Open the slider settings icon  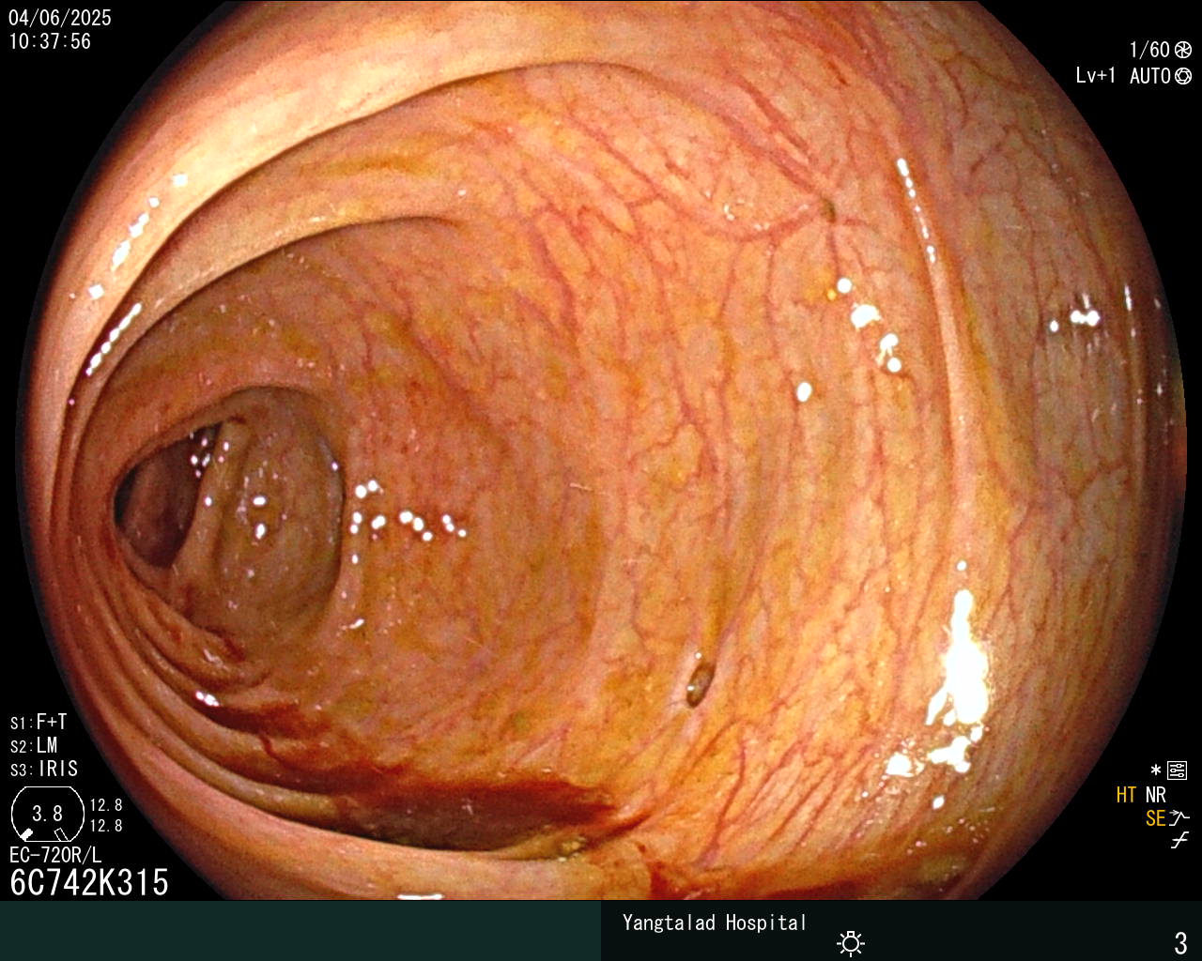[x=1178, y=770]
